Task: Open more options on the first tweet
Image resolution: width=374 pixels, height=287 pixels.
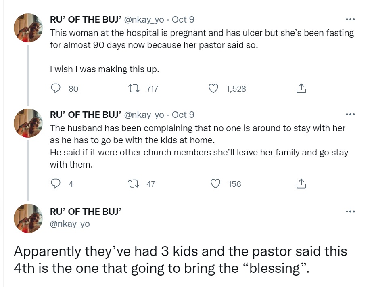Action: click(350, 19)
